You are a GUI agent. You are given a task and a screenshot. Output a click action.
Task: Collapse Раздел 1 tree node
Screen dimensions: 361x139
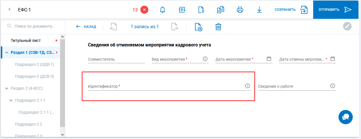pos(7,52)
